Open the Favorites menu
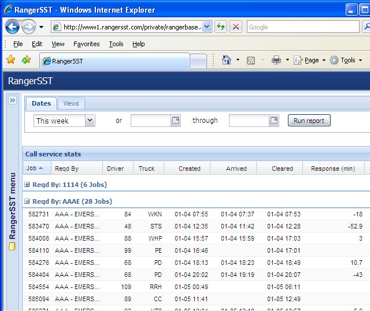This screenshot has width=370, height=311. pos(86,44)
